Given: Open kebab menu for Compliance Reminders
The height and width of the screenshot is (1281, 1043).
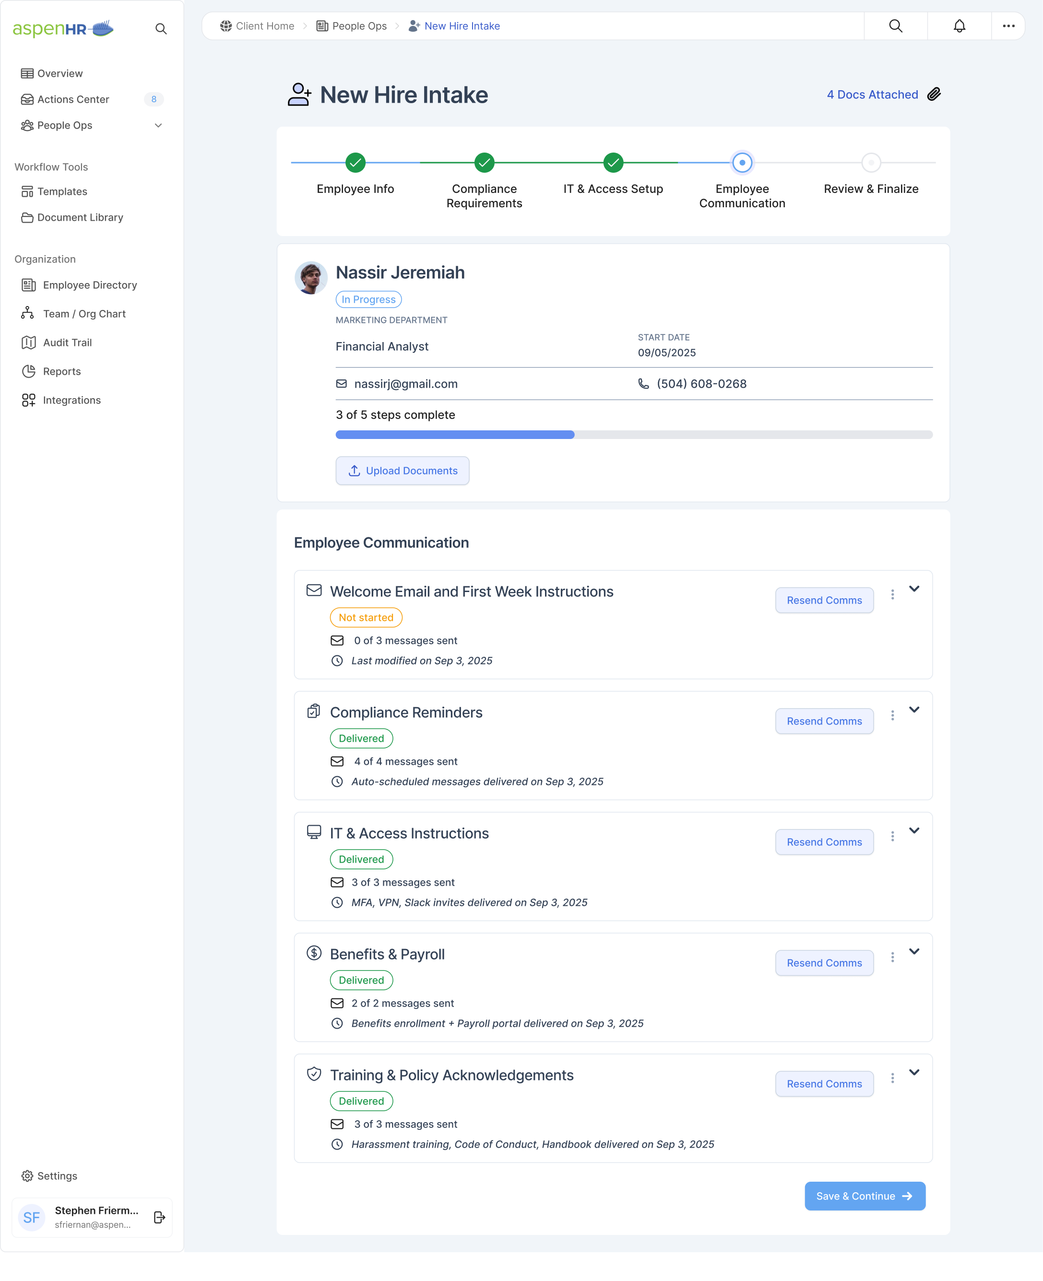Looking at the screenshot, I should (892, 715).
